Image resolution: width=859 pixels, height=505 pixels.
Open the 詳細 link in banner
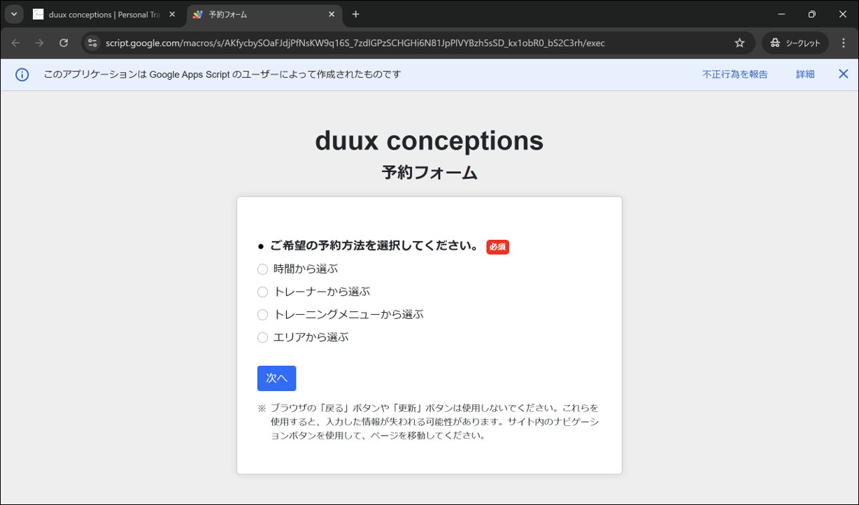click(x=805, y=75)
